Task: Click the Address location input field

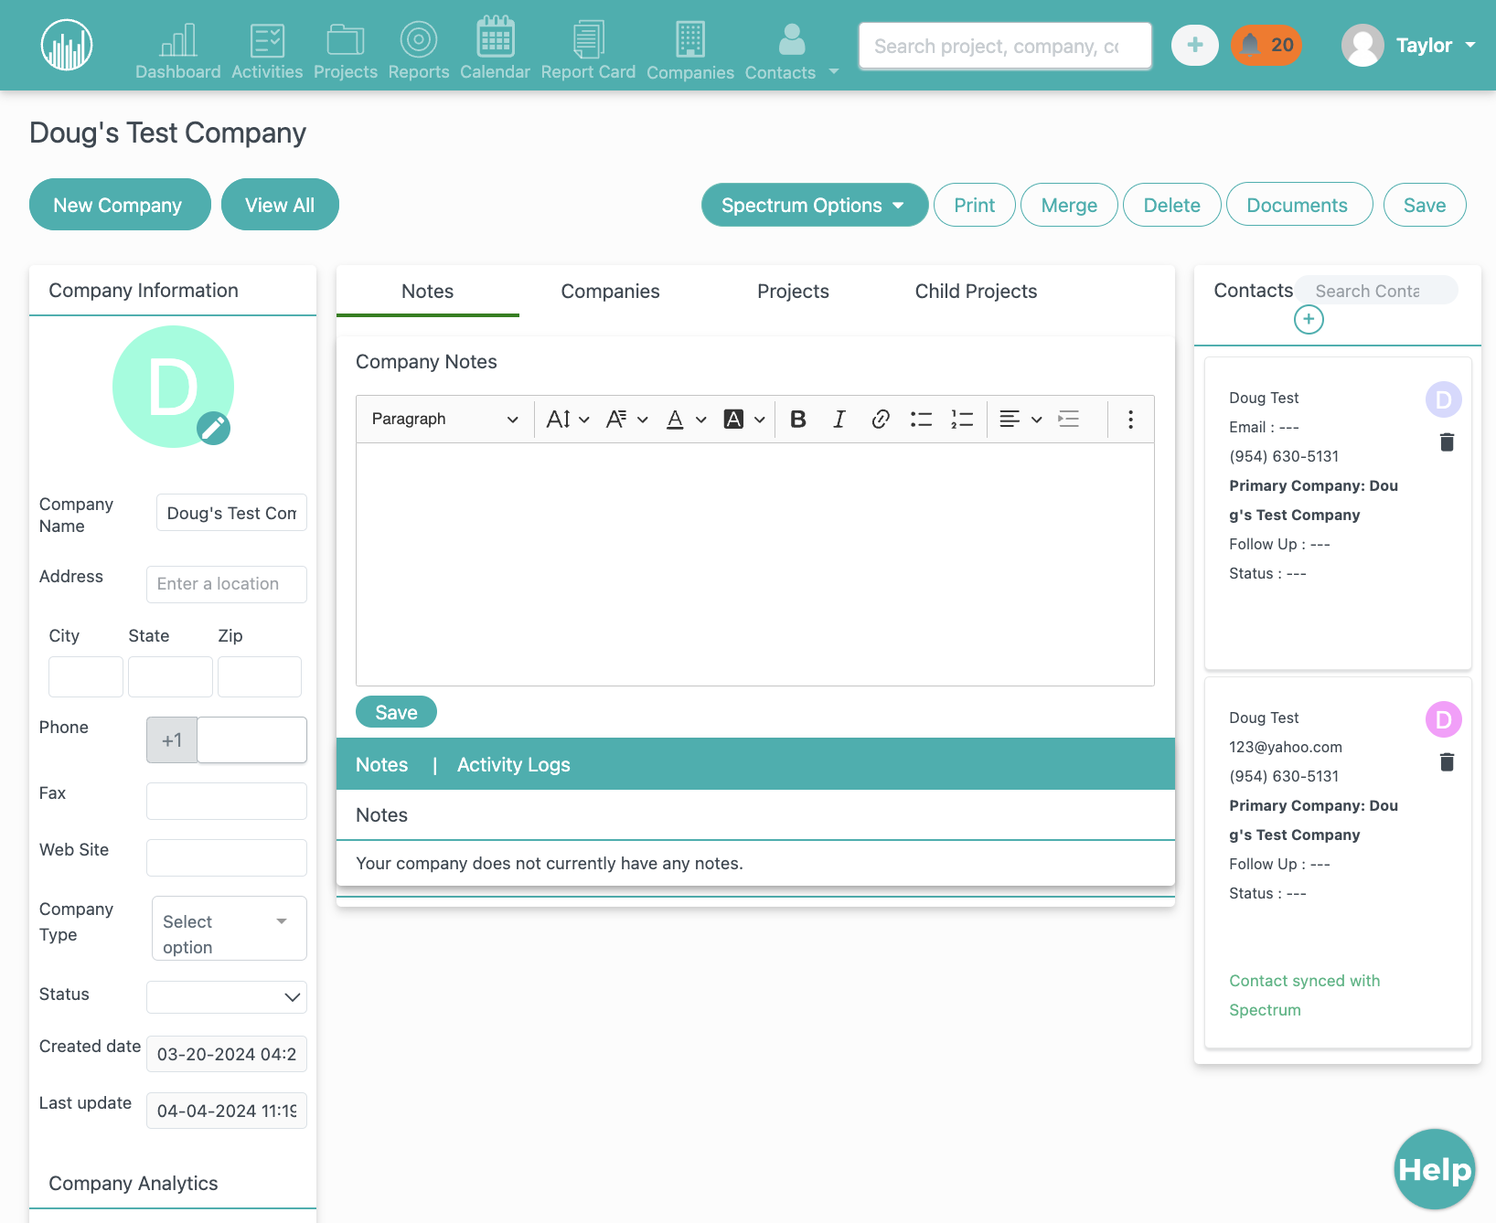Action: click(x=226, y=584)
